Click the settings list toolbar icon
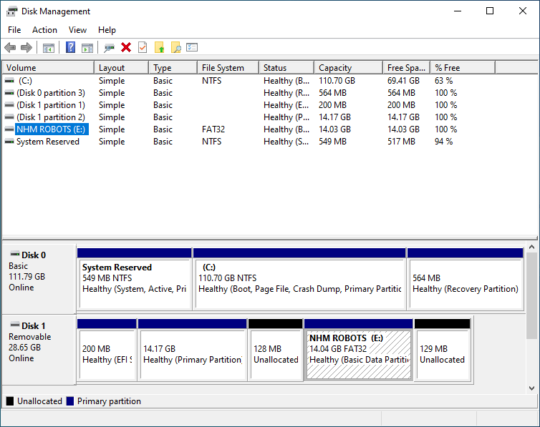540x427 pixels. coord(192,47)
